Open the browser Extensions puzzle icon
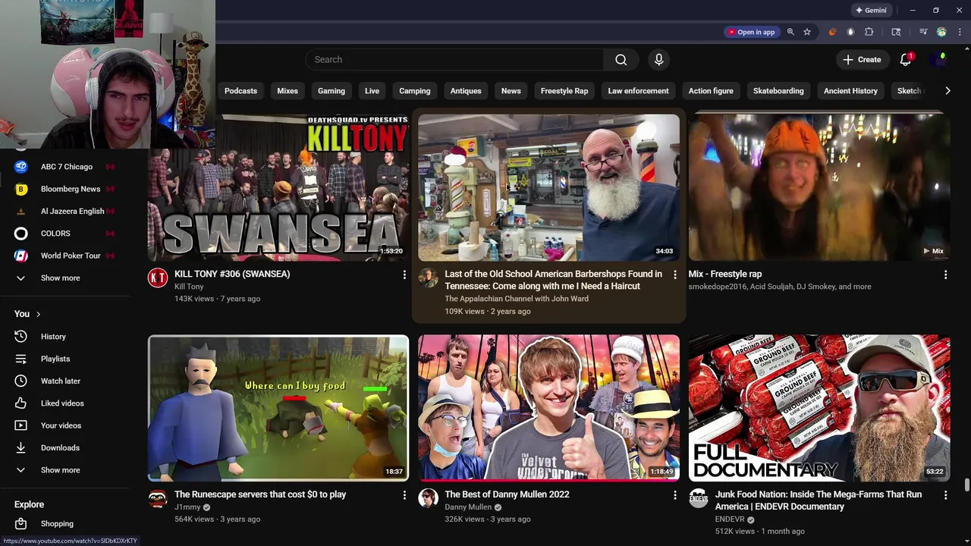 [x=869, y=32]
